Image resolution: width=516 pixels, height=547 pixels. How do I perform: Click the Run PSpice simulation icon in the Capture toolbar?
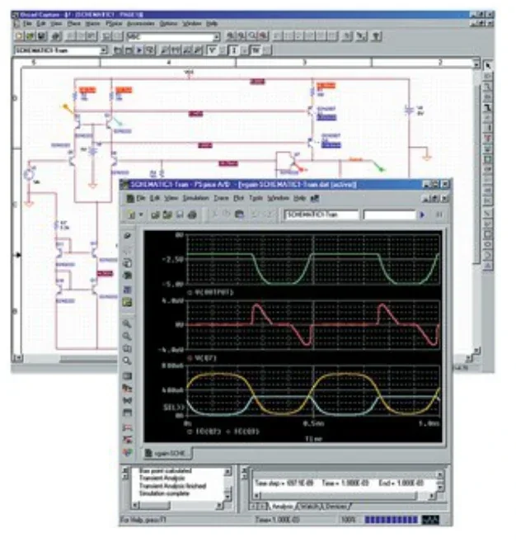click(139, 50)
